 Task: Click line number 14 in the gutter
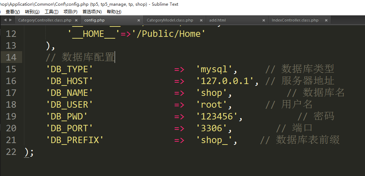[x=11, y=57]
